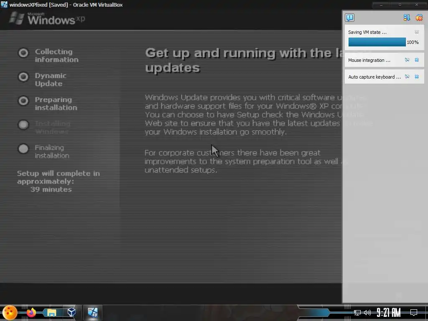Minimize the VirtualBox VM window
Viewport: 428px width, 321px height.
pos(381,5)
